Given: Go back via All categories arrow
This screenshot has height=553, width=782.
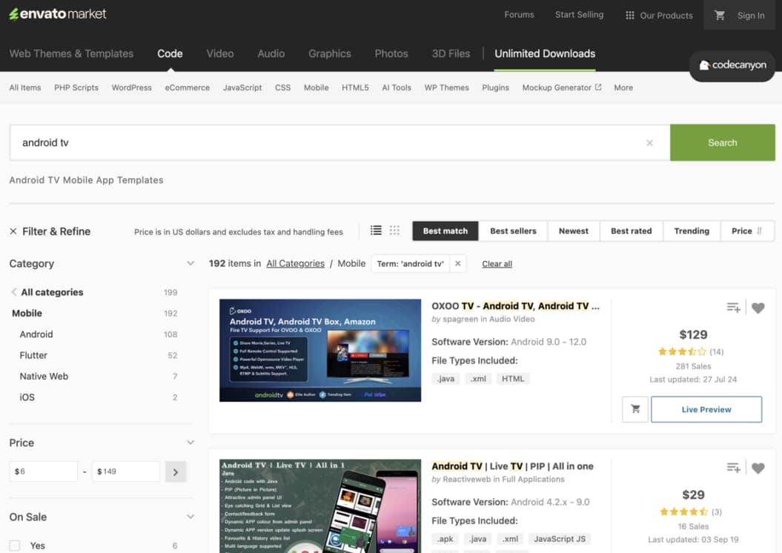Looking at the screenshot, I should pyautogui.click(x=14, y=292).
